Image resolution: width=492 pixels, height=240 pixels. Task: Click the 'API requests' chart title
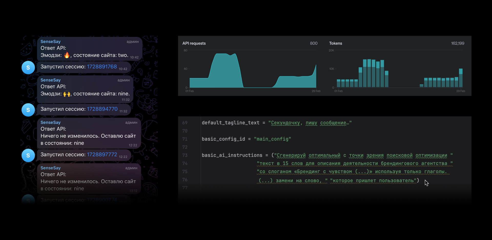pyautogui.click(x=194, y=43)
